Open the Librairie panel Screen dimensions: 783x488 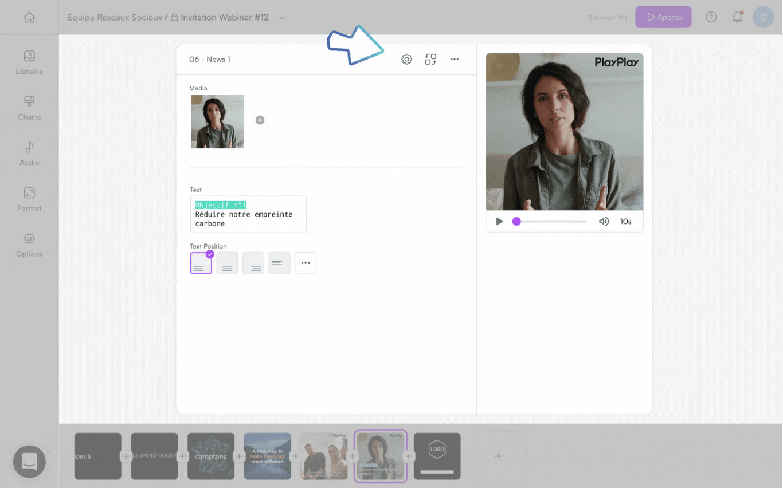(29, 62)
